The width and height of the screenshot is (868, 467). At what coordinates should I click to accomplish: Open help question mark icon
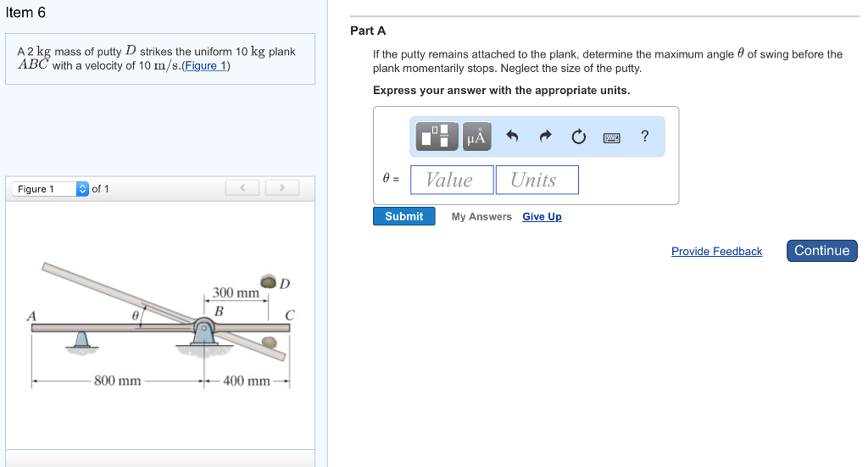(x=645, y=136)
